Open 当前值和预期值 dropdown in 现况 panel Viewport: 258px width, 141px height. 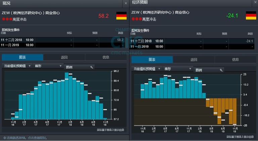tap(17, 66)
